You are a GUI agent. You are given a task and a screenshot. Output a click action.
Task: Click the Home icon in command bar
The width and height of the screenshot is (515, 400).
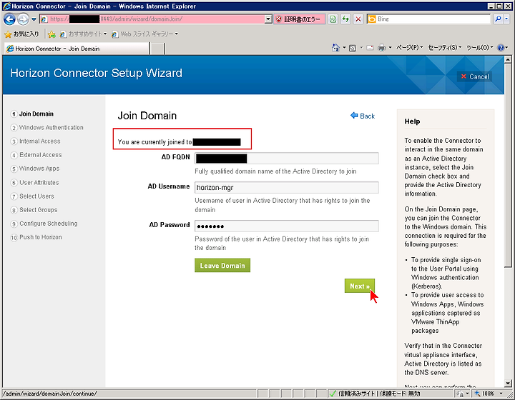(335, 48)
